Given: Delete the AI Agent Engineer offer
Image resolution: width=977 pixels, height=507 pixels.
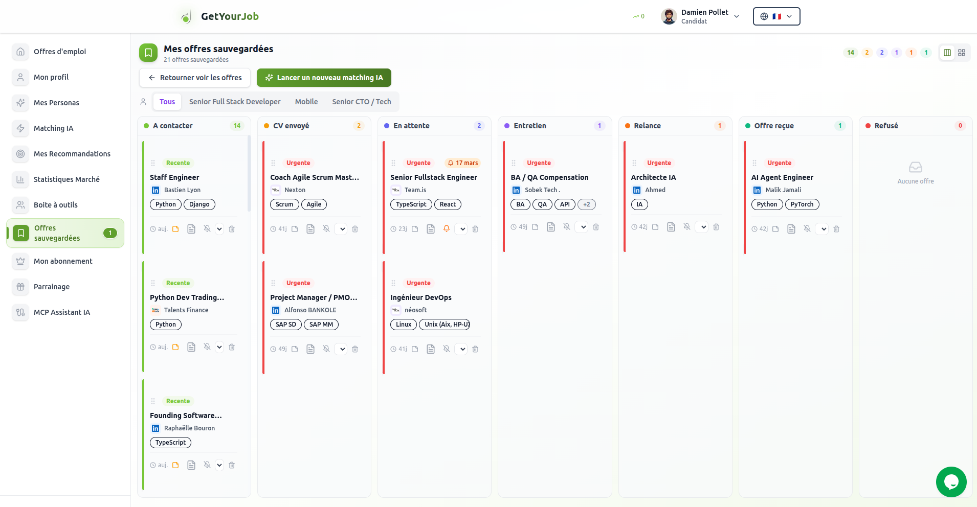Looking at the screenshot, I should pyautogui.click(x=836, y=229).
